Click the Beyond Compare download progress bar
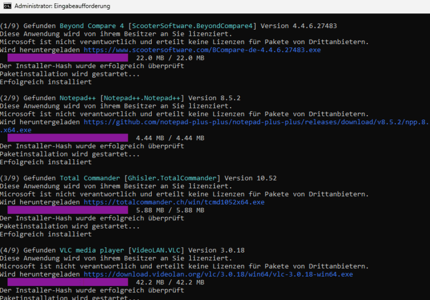 tap(68, 58)
